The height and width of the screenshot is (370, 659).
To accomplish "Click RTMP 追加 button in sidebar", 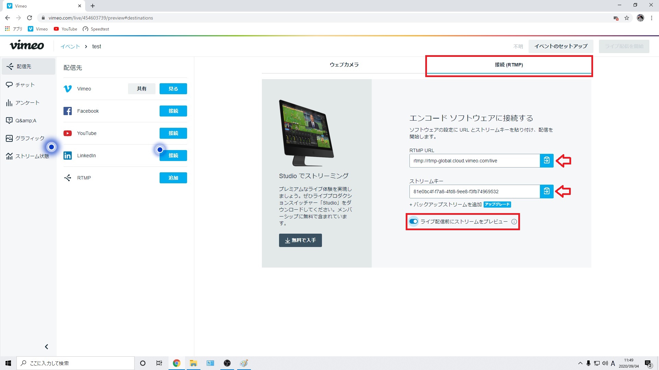I will pyautogui.click(x=173, y=177).
